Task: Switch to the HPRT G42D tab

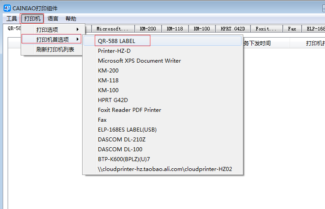Action: [233, 29]
